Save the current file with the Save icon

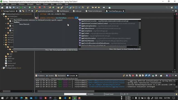click(x=7, y=7)
